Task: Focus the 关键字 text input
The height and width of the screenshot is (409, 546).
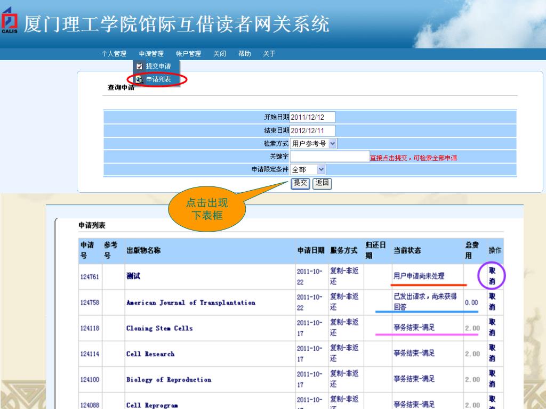Action: pyautogui.click(x=329, y=157)
